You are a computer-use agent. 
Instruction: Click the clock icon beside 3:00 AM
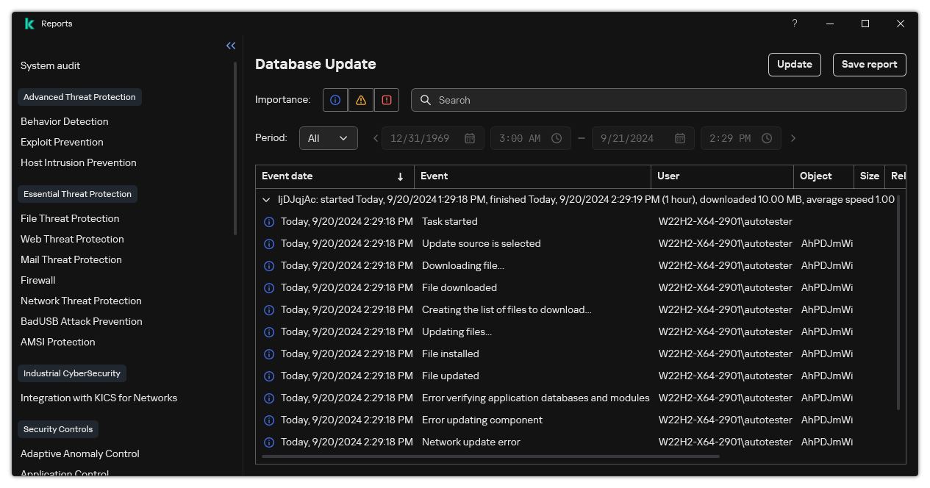(557, 138)
